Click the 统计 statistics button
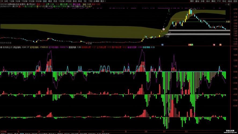 point(208,1)
